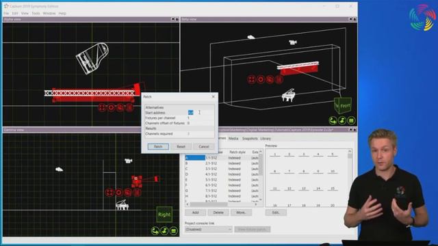This screenshot has width=438, height=246.
Task: Open the View menu
Action: coord(25,14)
